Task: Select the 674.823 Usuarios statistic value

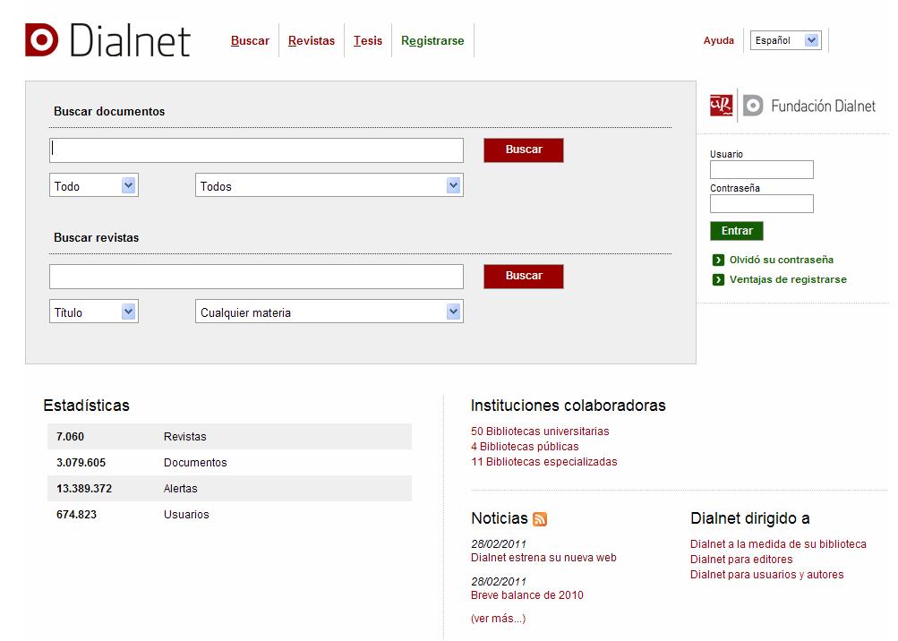Action: [76, 515]
